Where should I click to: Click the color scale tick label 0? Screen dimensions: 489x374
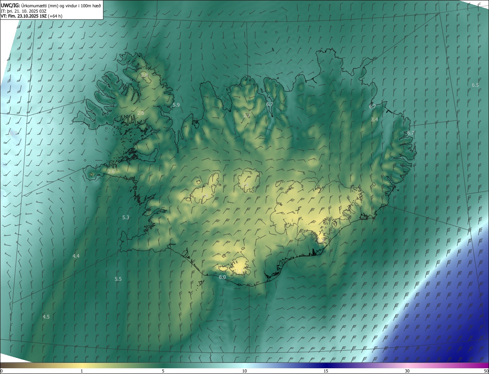2,371
